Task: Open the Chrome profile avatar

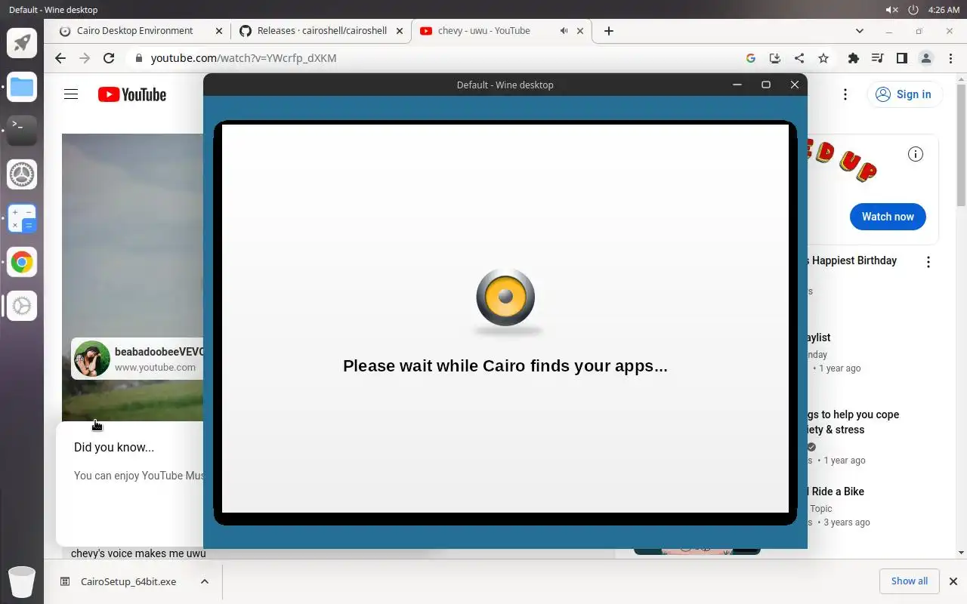Action: pos(925,58)
